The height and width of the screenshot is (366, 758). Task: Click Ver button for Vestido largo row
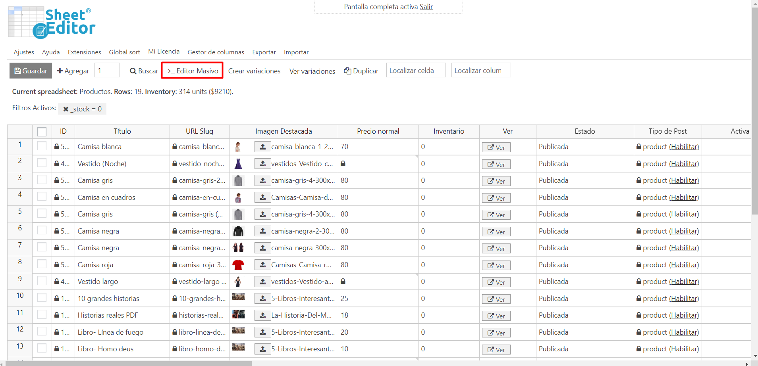[496, 282]
